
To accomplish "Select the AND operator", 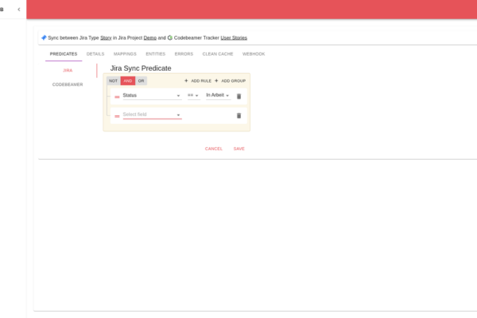I will 128,81.
